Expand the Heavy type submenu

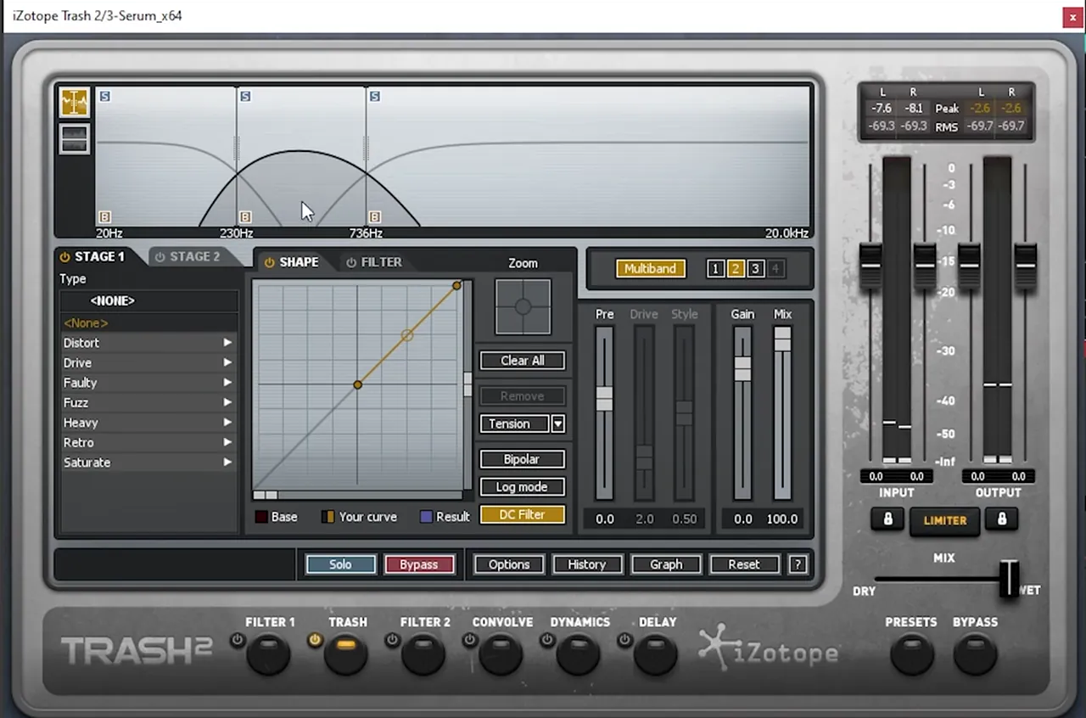(x=148, y=423)
